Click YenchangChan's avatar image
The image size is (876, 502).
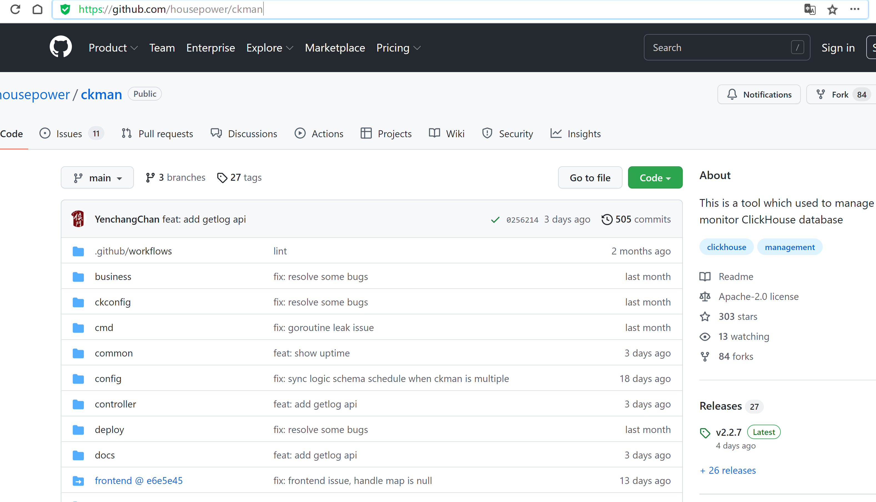[78, 219]
